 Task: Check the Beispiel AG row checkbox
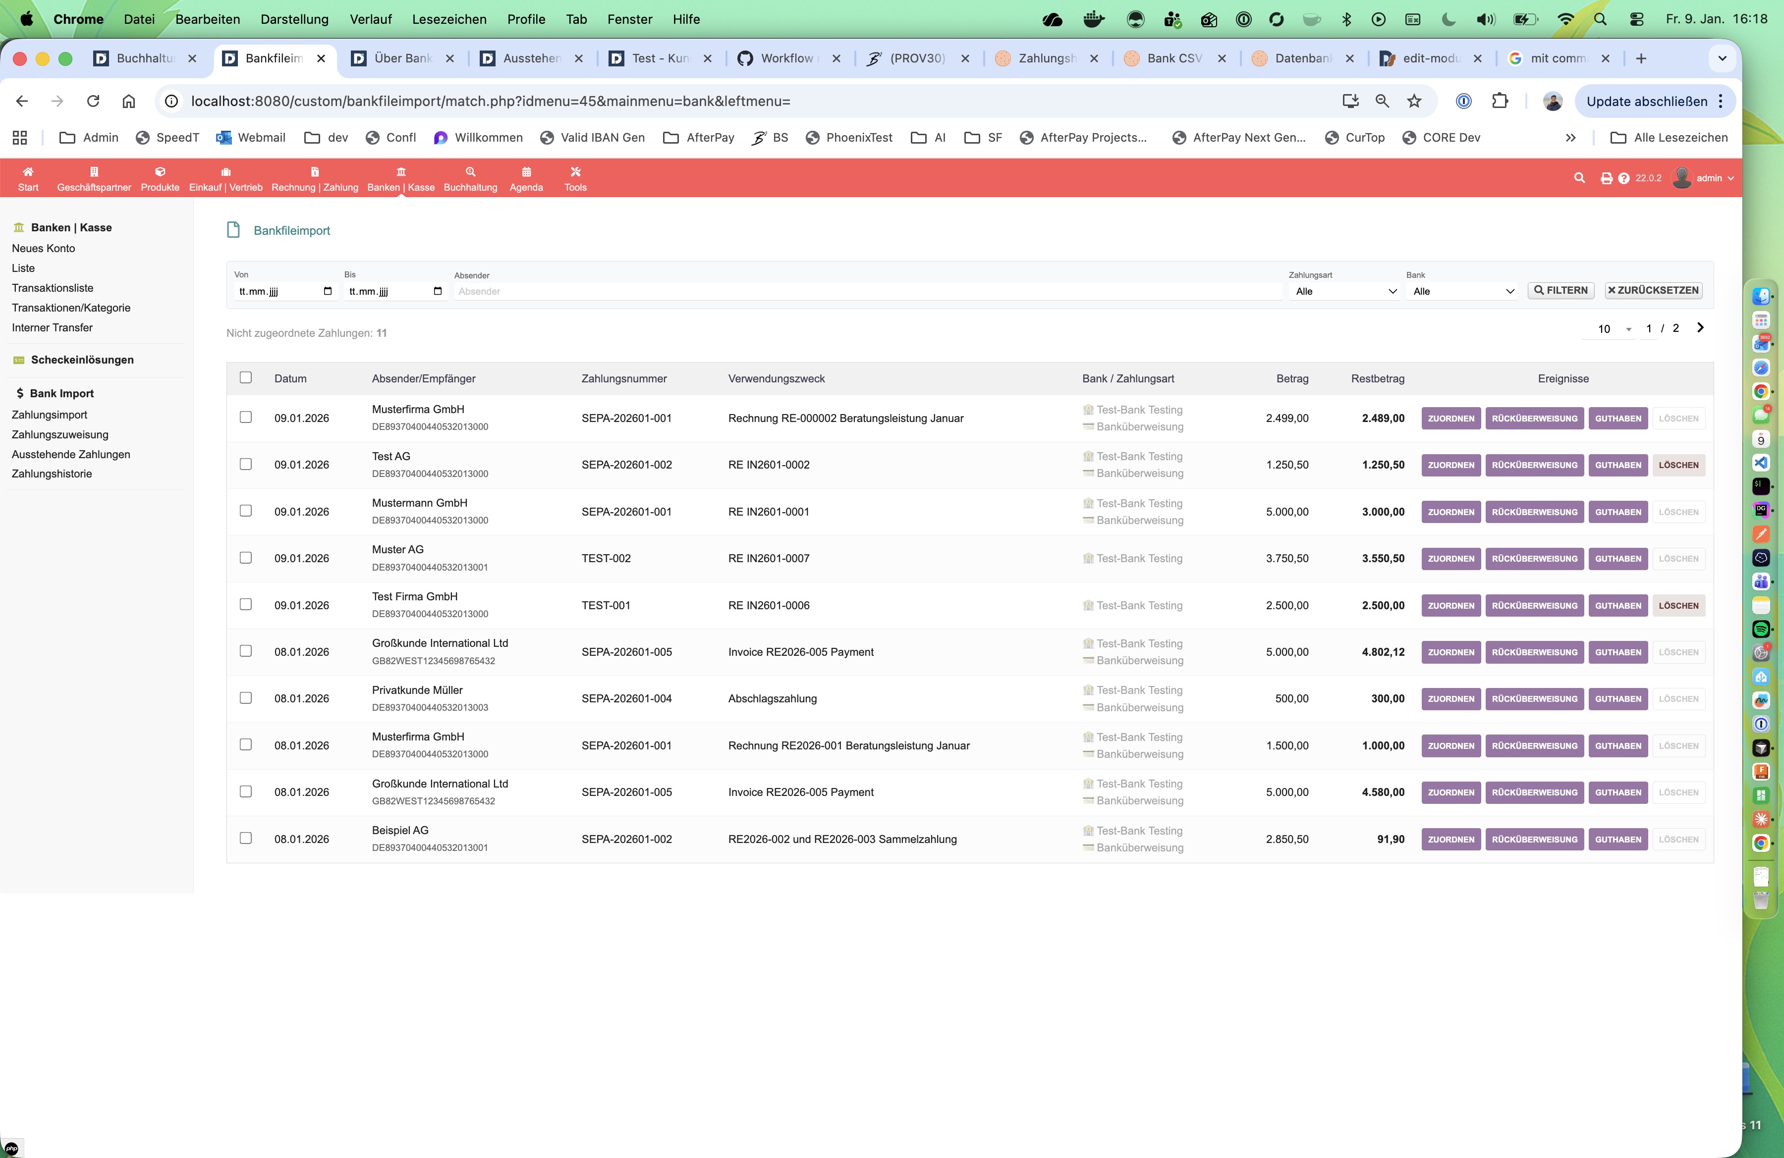pyautogui.click(x=246, y=838)
